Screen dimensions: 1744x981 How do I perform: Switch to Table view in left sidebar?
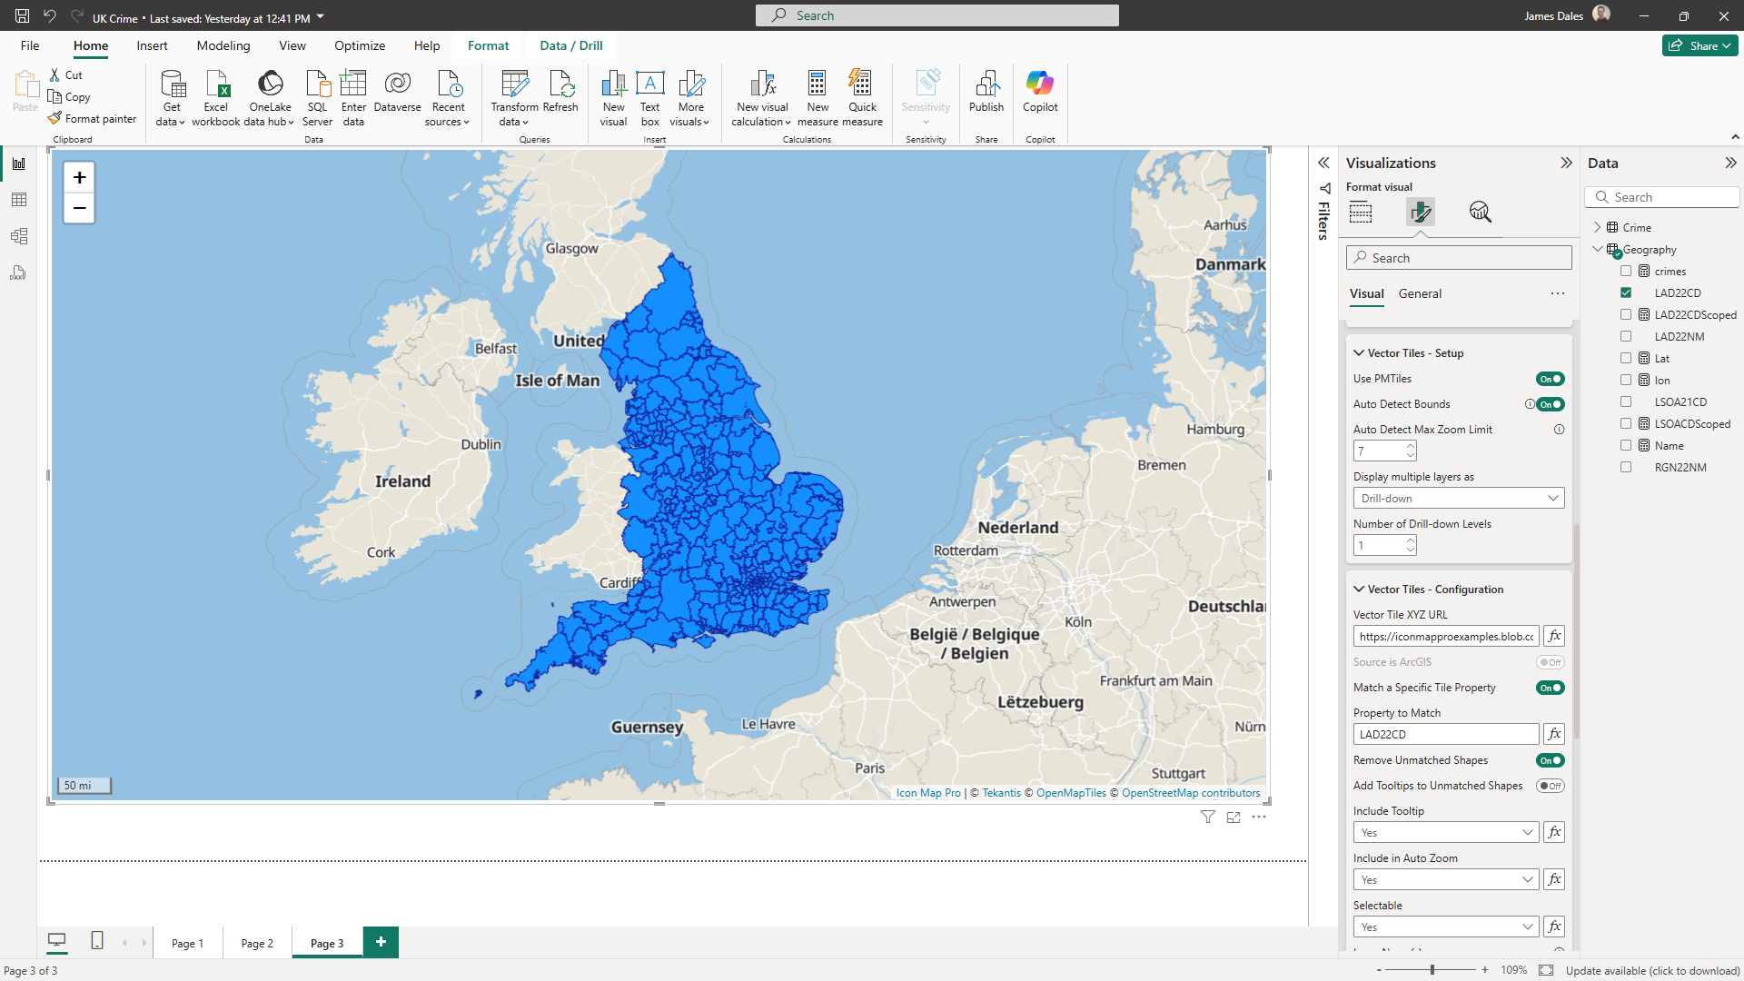click(x=19, y=200)
